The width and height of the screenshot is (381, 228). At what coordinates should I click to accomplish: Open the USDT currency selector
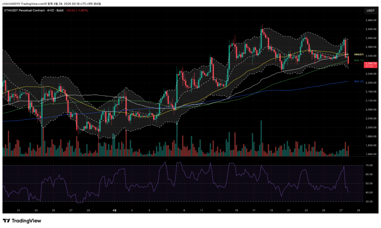point(370,11)
